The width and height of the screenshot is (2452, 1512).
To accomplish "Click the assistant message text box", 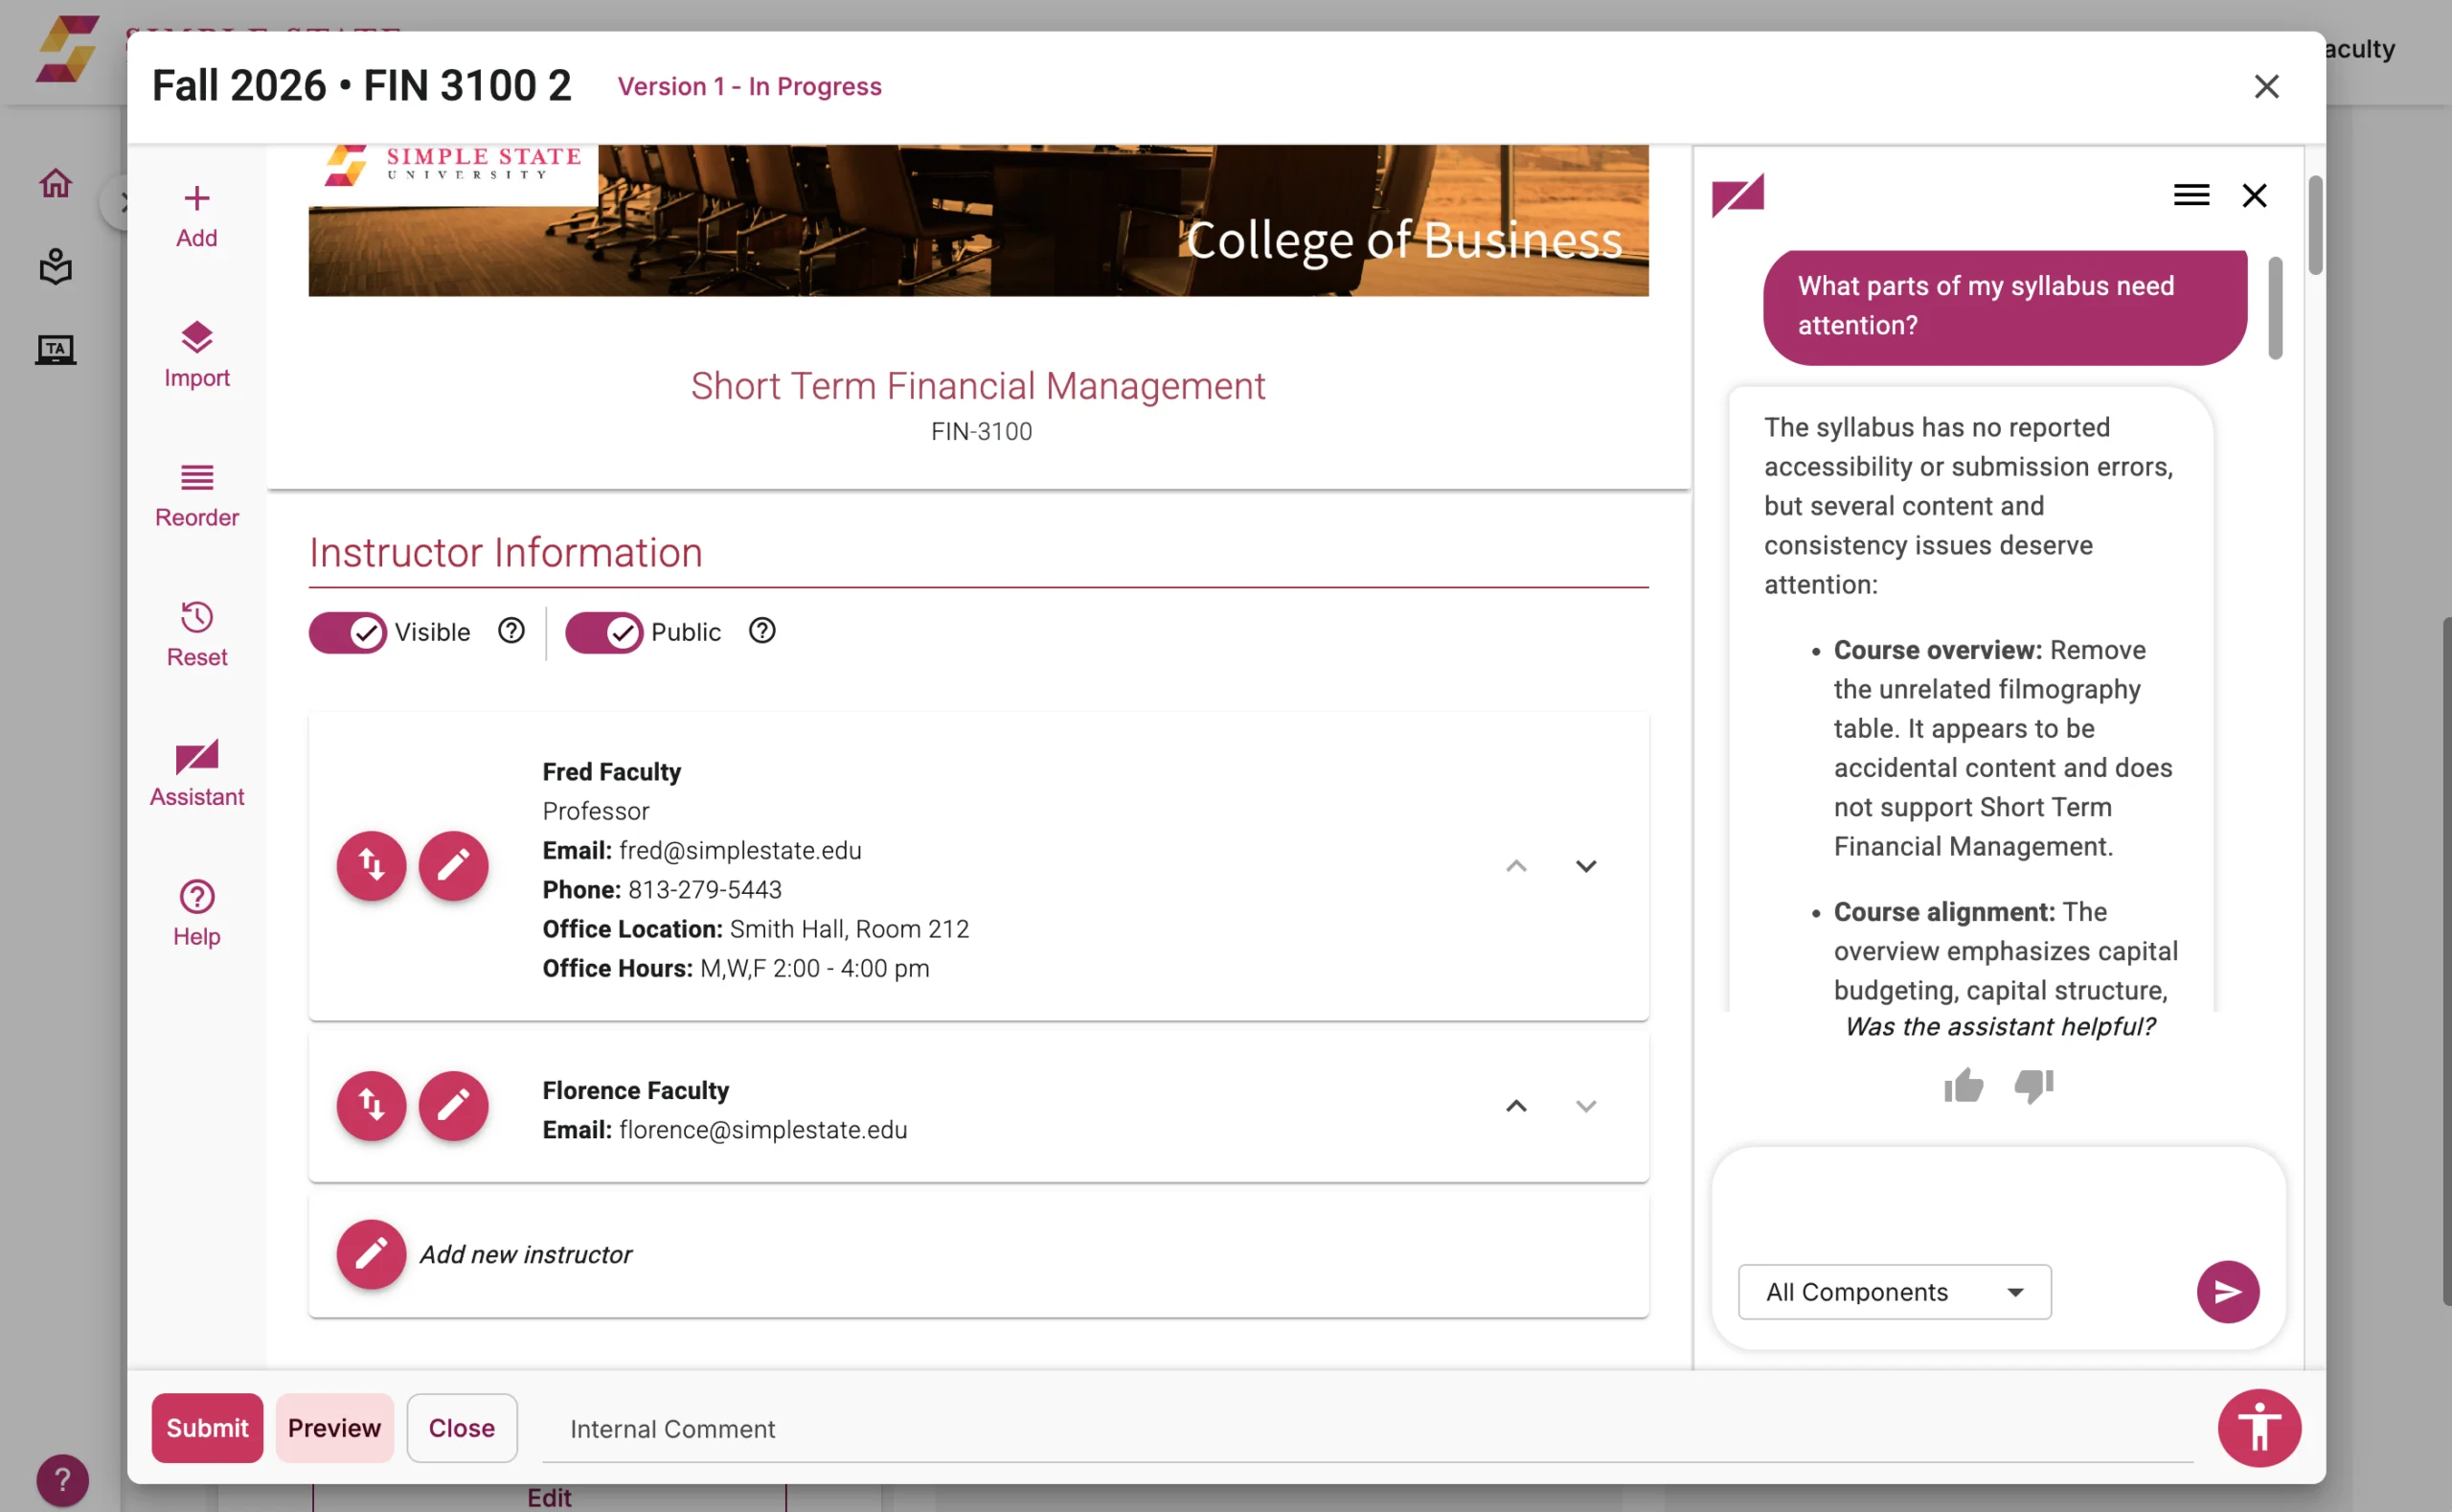I will [x=1997, y=1205].
